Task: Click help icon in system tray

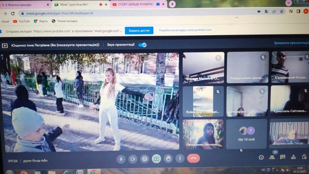Action: [x=269, y=170]
